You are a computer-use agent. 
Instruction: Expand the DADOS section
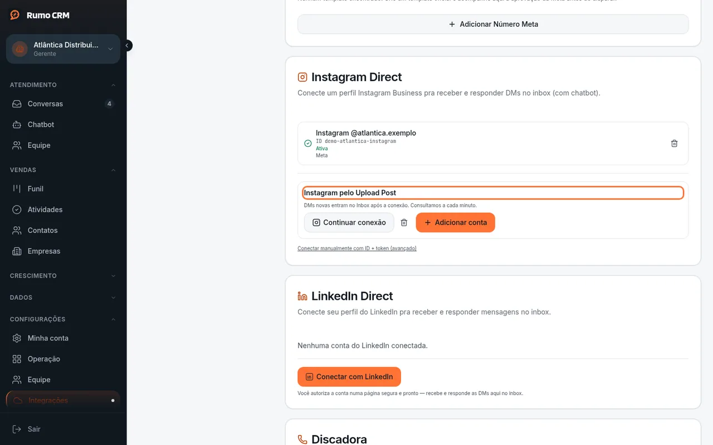63,298
